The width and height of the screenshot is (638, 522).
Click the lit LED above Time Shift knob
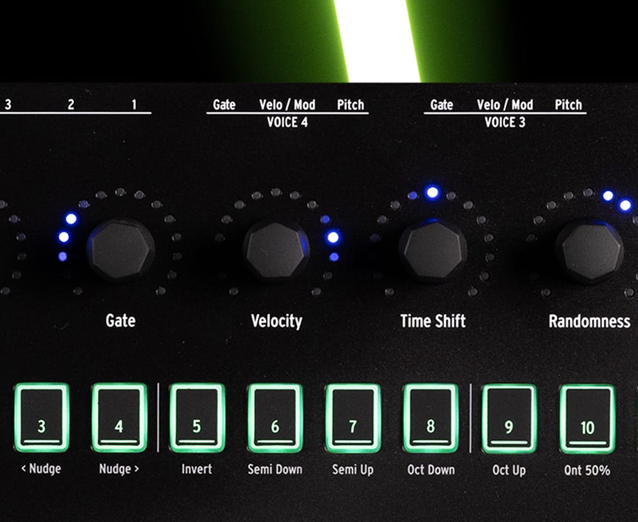(432, 192)
